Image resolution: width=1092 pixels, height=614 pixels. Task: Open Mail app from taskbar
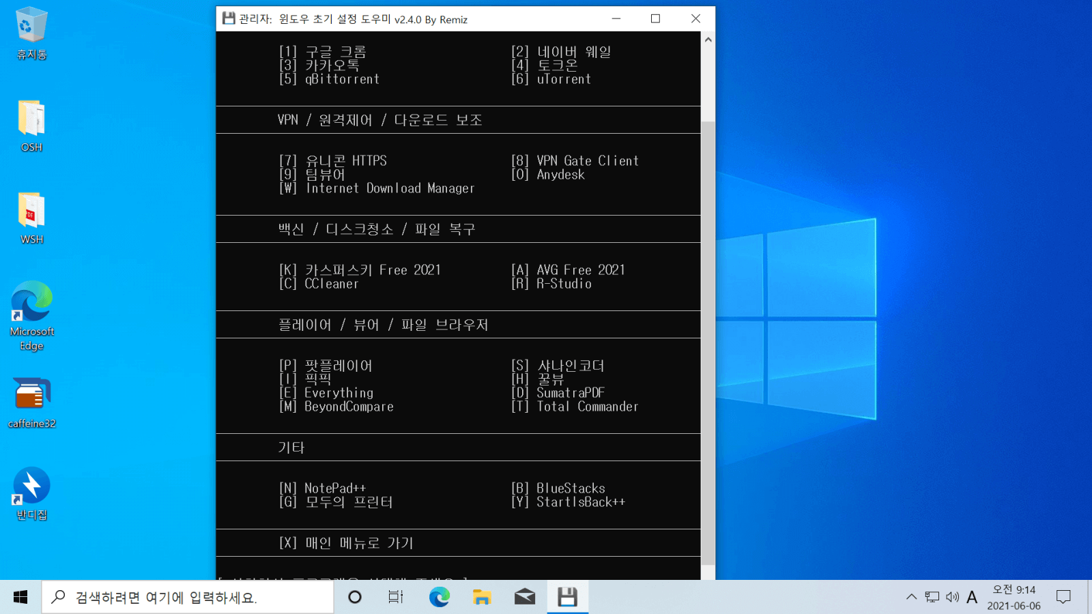coord(524,597)
